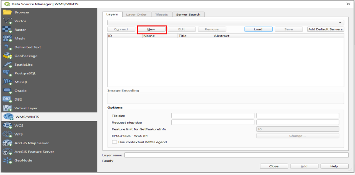Viewport: 355px width, 175px height.
Task: Select the GeoNode label in sidebar
Action: pyautogui.click(x=23, y=161)
